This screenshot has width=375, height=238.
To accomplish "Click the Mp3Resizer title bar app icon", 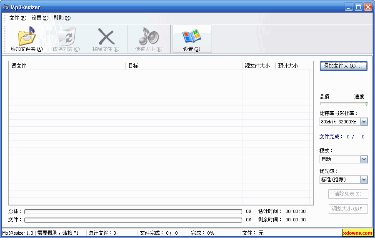I will point(5,7).
